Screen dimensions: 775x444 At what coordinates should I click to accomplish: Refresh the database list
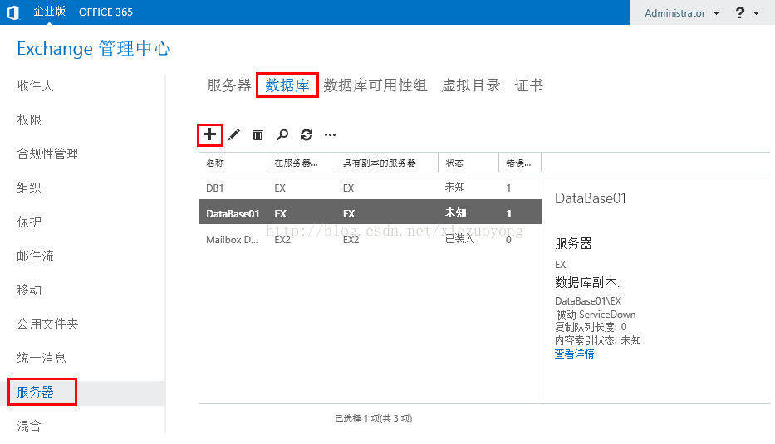[x=307, y=134]
